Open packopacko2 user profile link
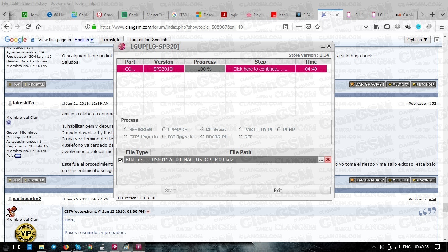This screenshot has width=448, height=252. (x=27, y=199)
